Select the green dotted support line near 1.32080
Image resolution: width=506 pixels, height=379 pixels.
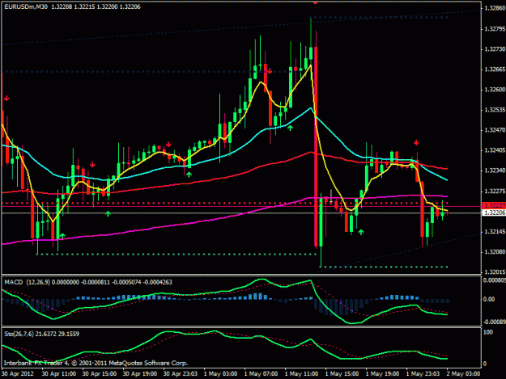pos(176,255)
